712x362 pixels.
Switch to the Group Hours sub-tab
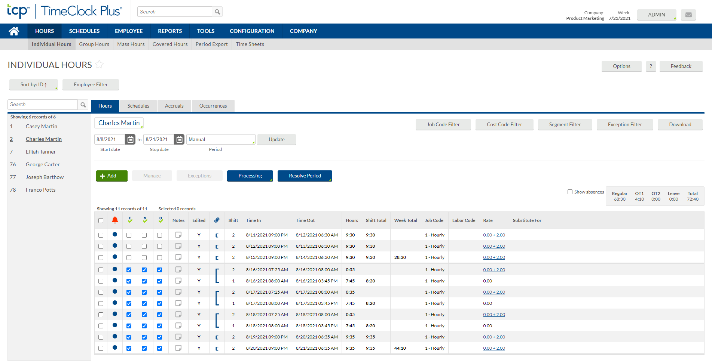point(94,44)
